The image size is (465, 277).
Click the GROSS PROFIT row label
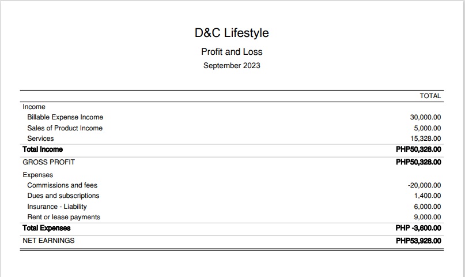tap(49, 162)
